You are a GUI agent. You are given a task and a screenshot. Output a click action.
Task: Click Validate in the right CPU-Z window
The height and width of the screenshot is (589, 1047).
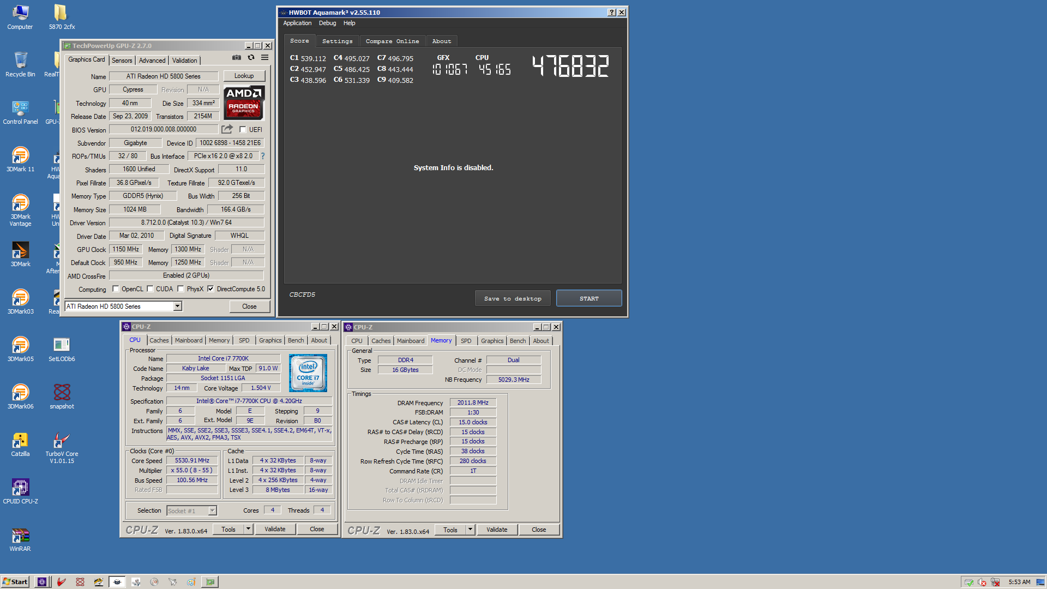[x=497, y=530]
